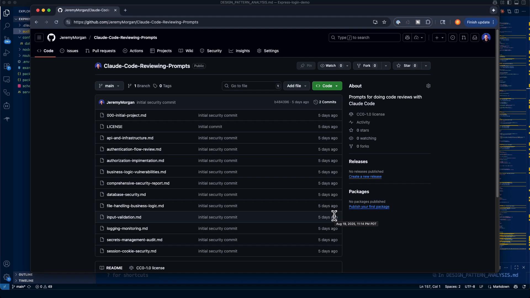
Task: Open browser extensions puzzle icon
Action: point(428,22)
